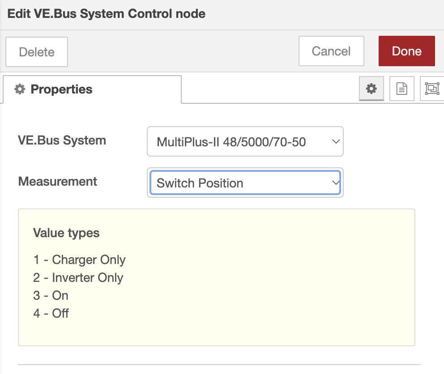This screenshot has width=444, height=374.
Task: Click the '4 - Off' value line
Action: click(51, 313)
